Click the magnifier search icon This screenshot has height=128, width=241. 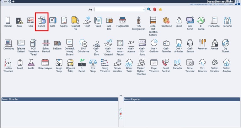pos(149,10)
